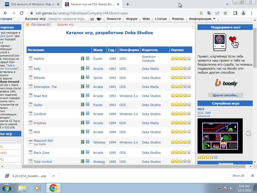Open Chrome profile avatar
Image resolution: width=257 pixels, height=193 pixels.
(x=243, y=13)
